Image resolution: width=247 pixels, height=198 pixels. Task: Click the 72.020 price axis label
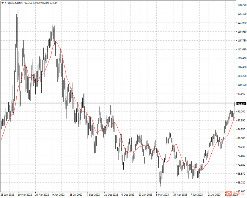click(242, 165)
